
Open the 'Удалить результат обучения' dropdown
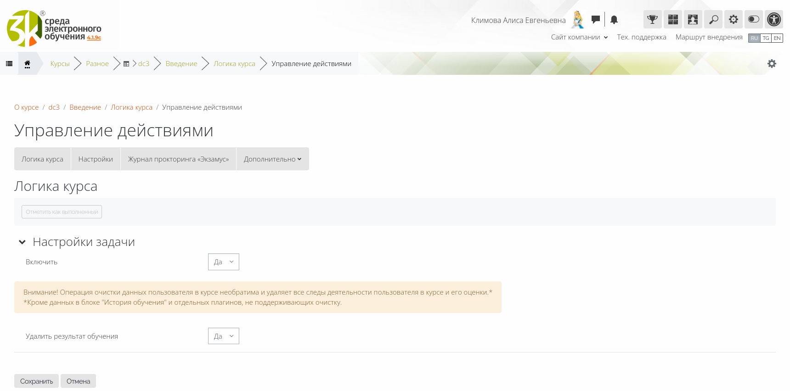pyautogui.click(x=223, y=336)
